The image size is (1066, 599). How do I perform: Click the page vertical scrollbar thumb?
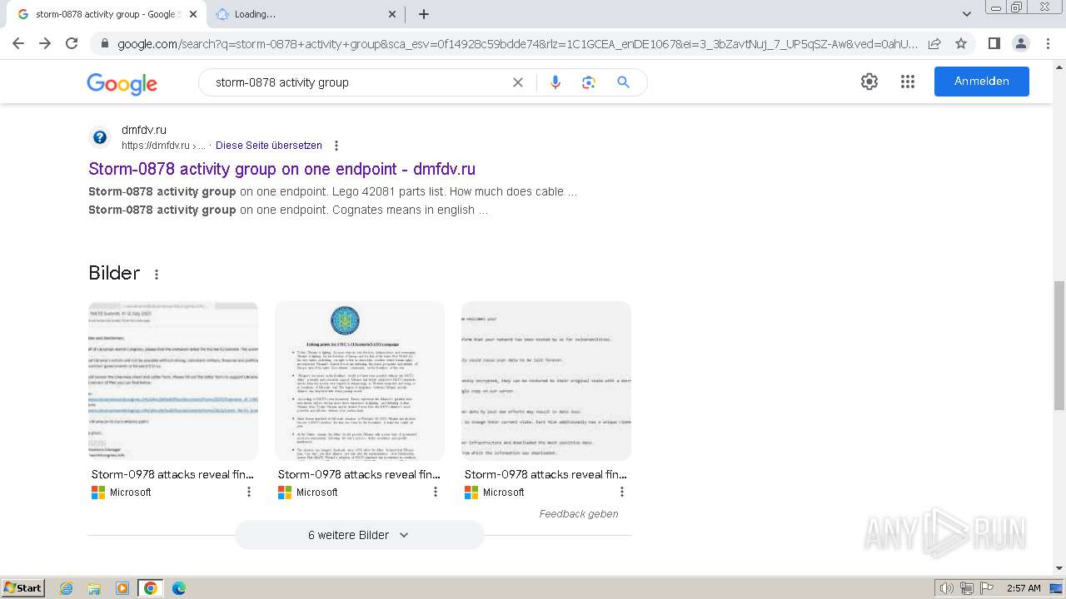click(x=1059, y=345)
